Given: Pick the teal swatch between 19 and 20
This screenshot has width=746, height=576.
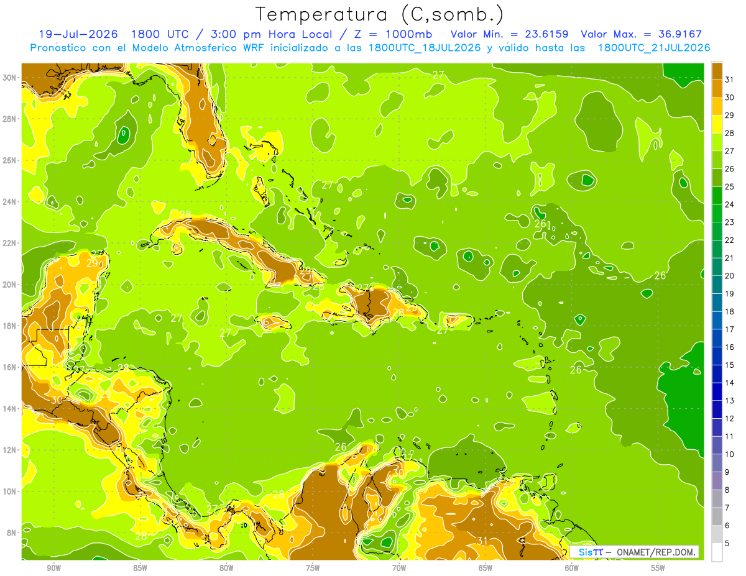Looking at the screenshot, I should coord(717,285).
